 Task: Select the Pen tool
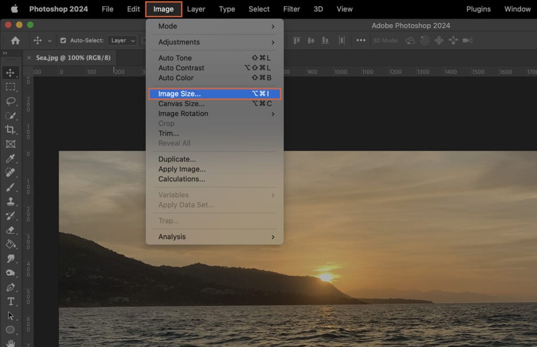point(11,287)
